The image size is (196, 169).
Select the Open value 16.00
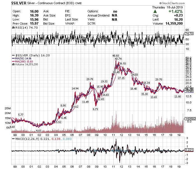(x=34, y=11)
